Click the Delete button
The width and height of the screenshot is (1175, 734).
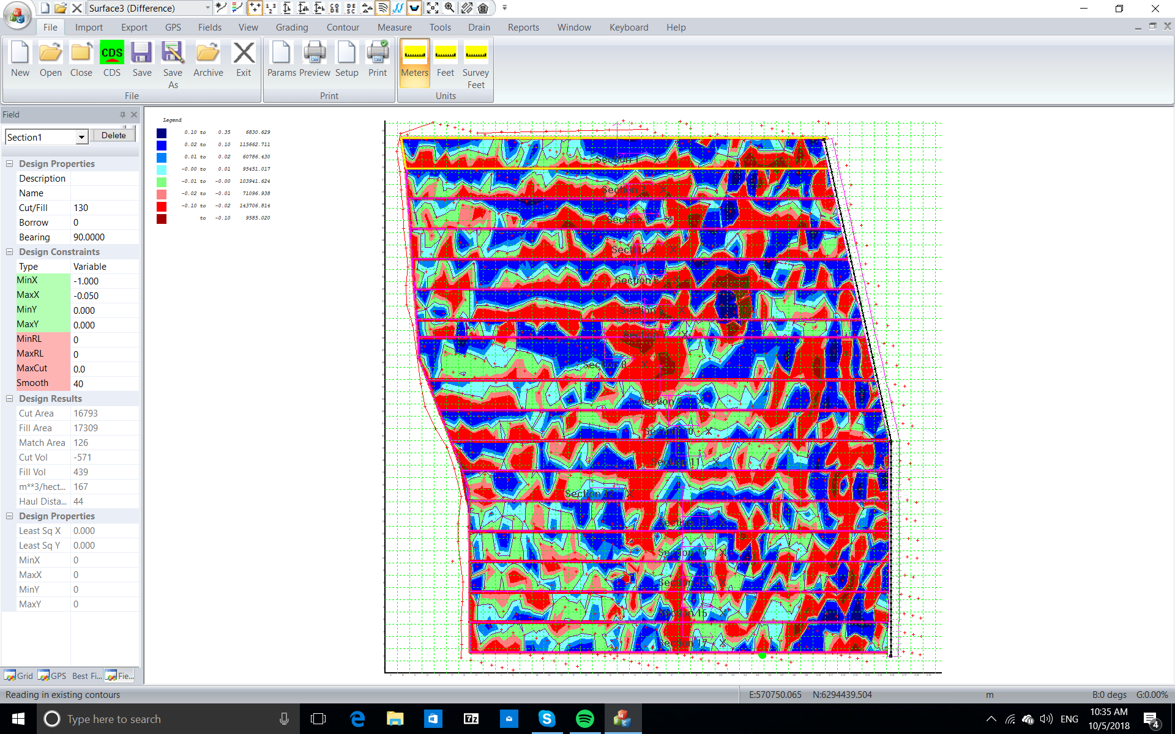(113, 136)
